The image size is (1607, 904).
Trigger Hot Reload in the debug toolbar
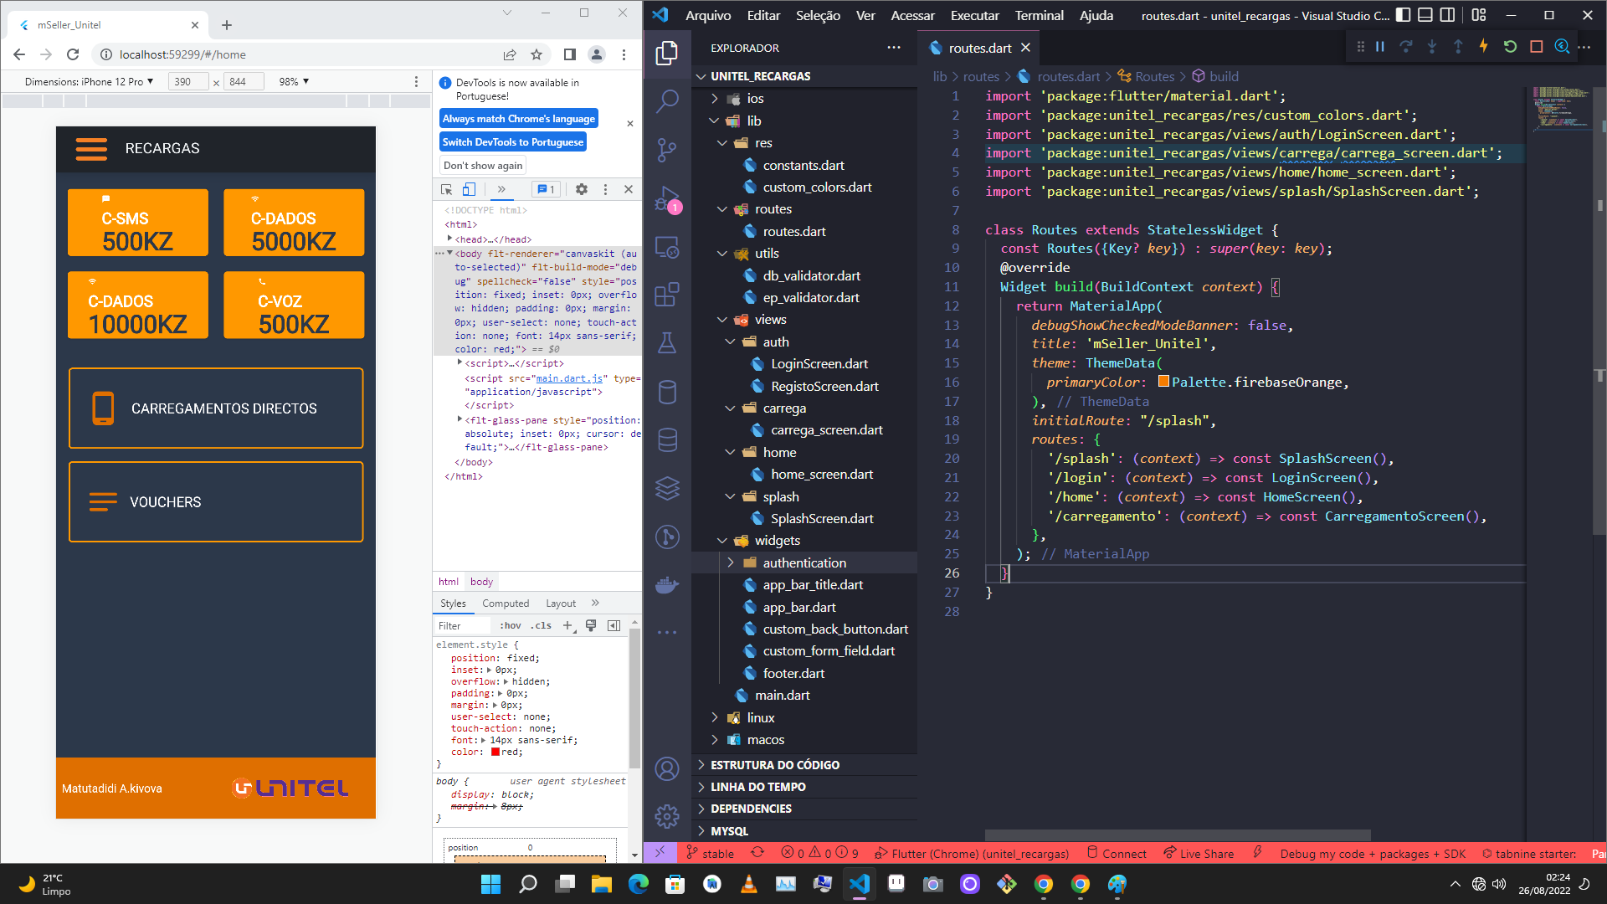(1484, 47)
